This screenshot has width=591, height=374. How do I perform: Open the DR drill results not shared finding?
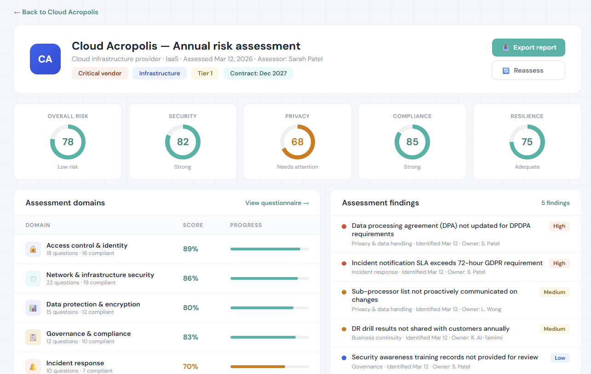(456, 333)
